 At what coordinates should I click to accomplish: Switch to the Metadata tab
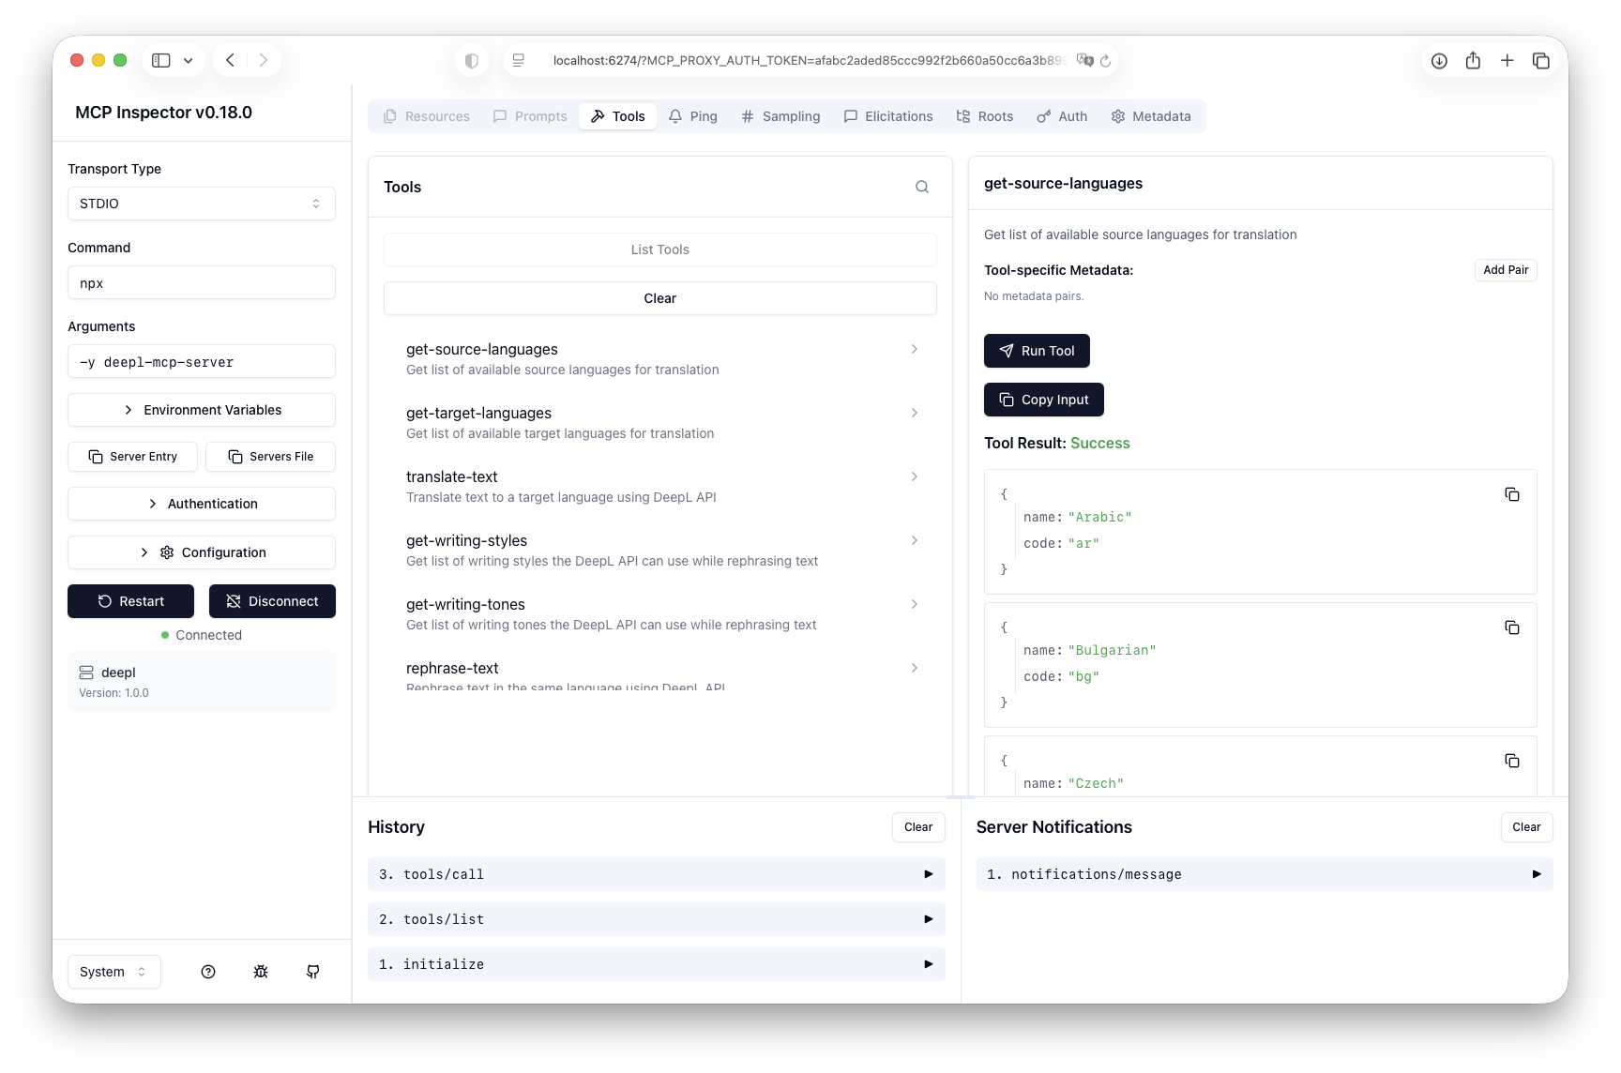(1151, 116)
